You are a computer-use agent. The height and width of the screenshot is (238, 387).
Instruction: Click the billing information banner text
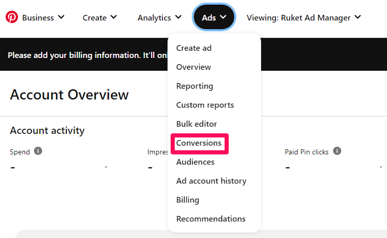tap(87, 55)
